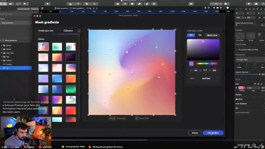The width and height of the screenshot is (265, 149).
Task: Click the G value field showing 117
Action: [205, 70]
